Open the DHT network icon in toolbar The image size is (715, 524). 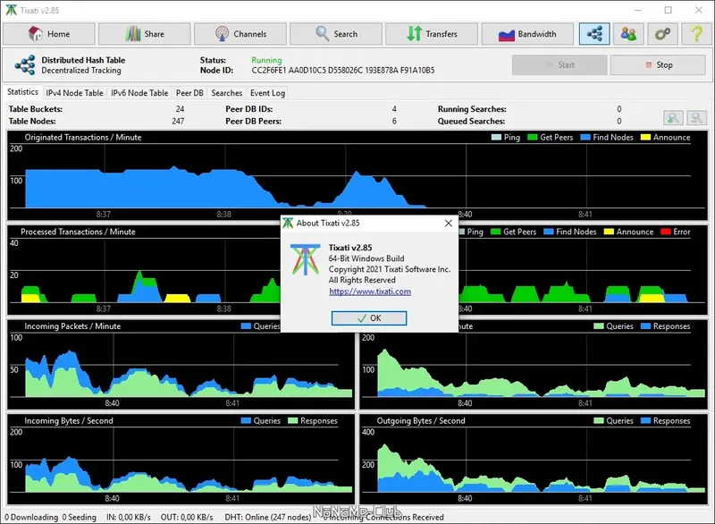tap(594, 34)
